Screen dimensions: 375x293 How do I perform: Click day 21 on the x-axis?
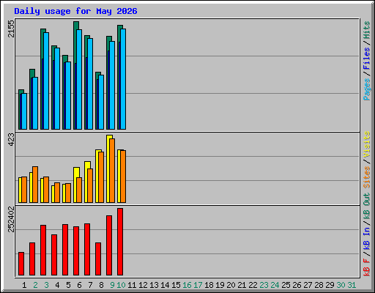coord(242,285)
